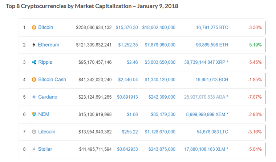
Task: Click rank number 1 in Bitcoin row
Action: point(24,28)
